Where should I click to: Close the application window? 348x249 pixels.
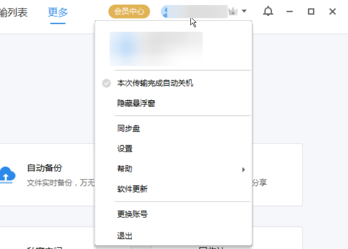(x=332, y=12)
